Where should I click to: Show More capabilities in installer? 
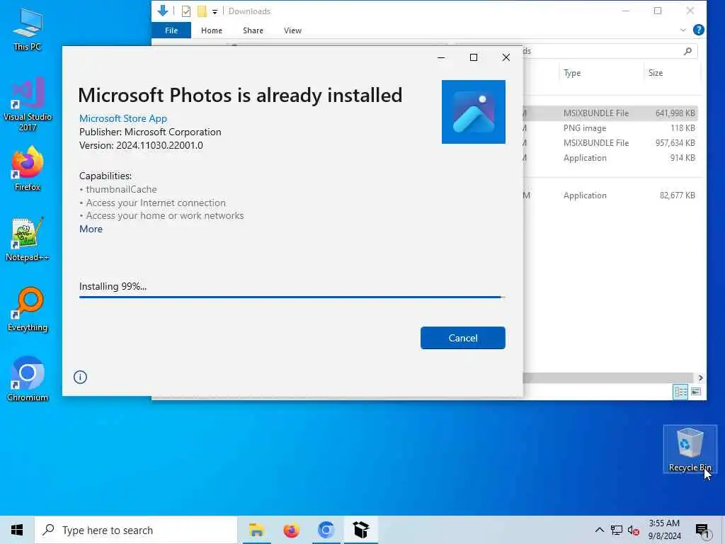(x=91, y=229)
